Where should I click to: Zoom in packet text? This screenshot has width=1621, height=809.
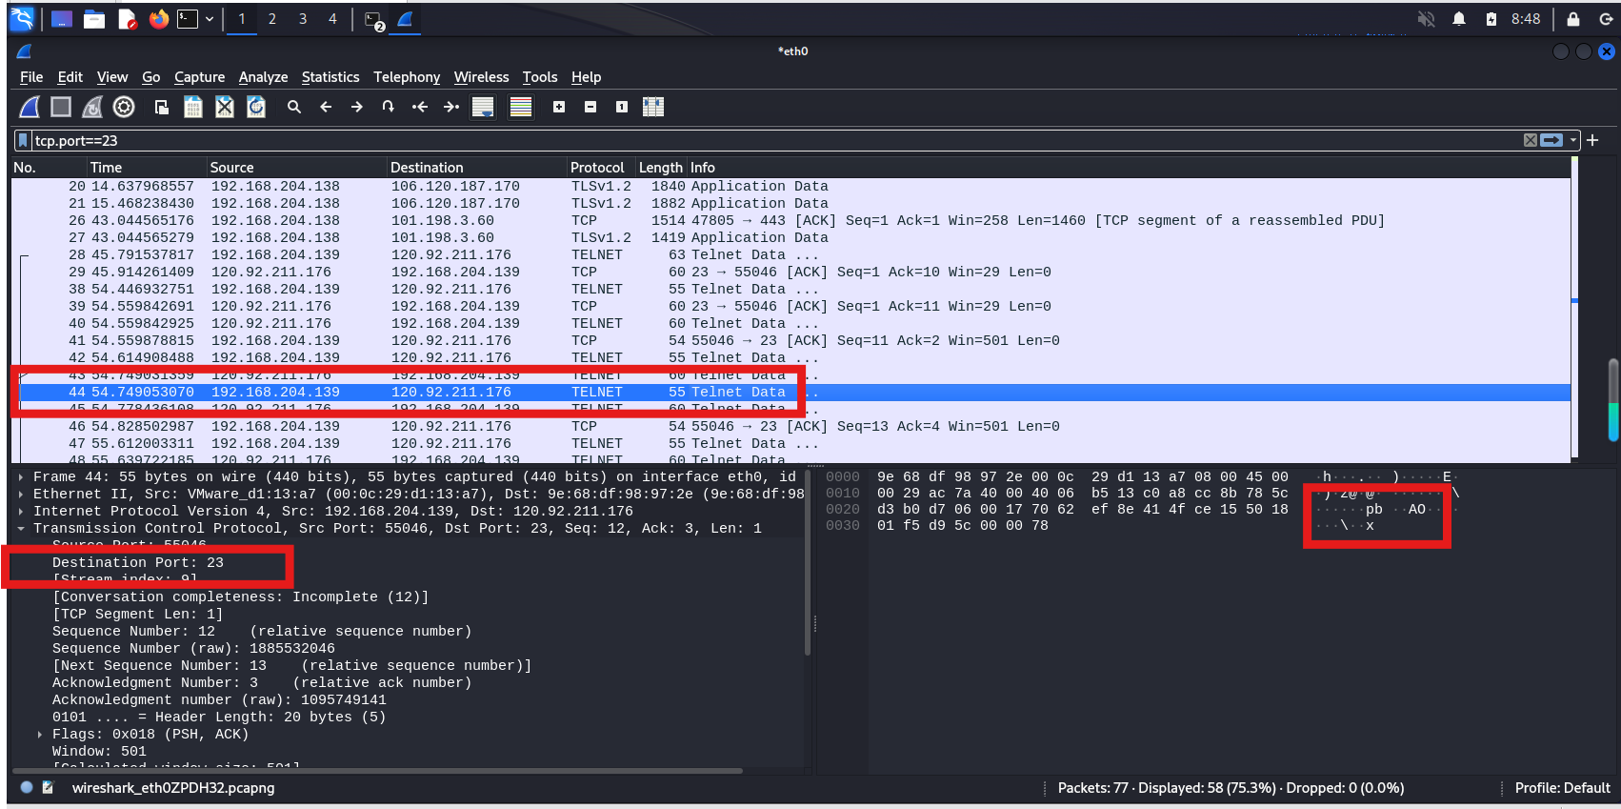(x=559, y=107)
